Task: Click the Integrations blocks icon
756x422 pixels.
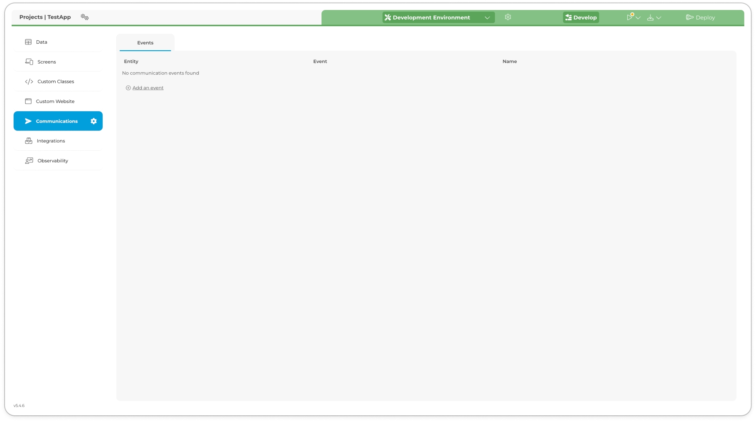Action: click(29, 141)
